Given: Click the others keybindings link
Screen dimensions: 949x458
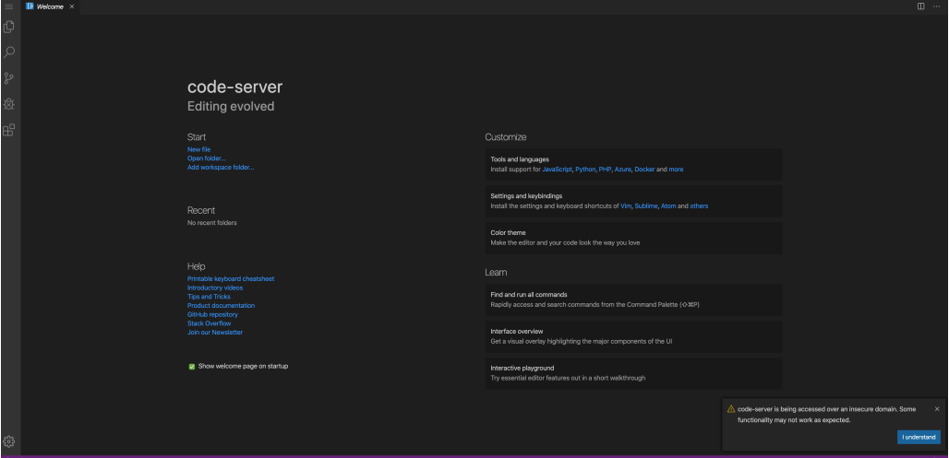Looking at the screenshot, I should tap(699, 206).
